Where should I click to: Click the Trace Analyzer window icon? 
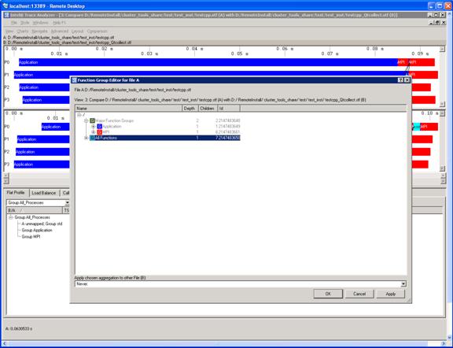click(x=6, y=15)
